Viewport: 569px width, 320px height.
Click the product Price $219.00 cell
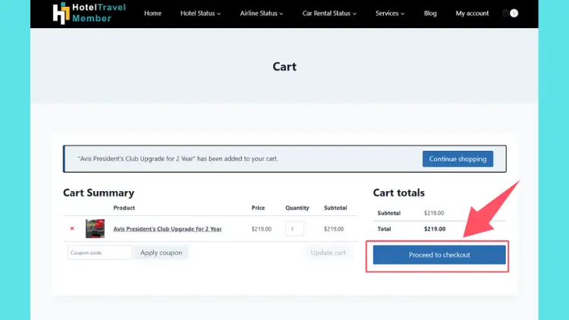point(261,229)
